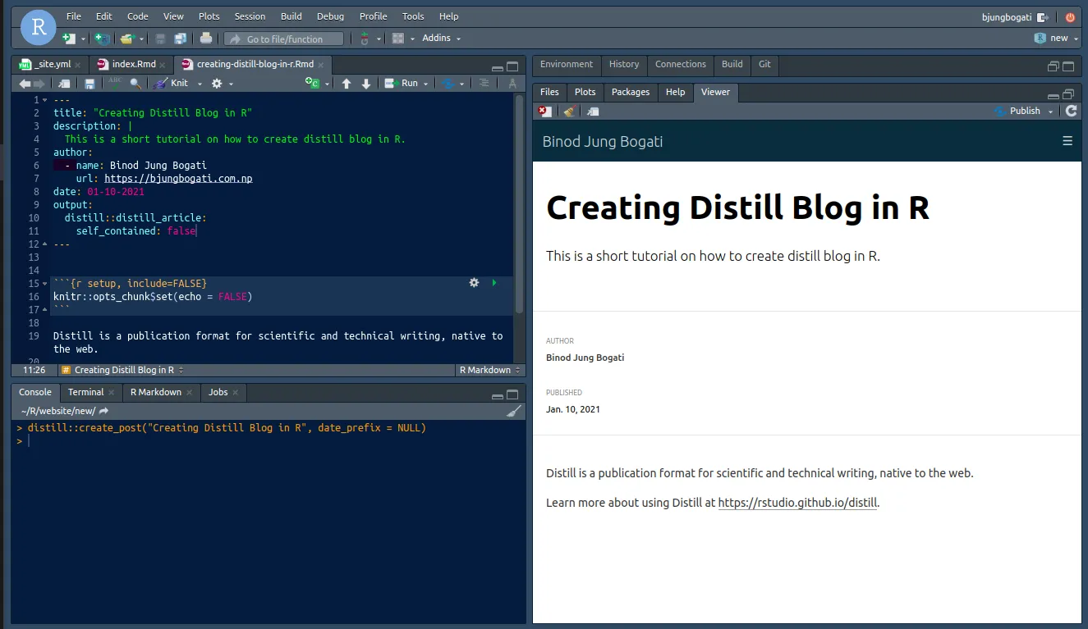Open the Session menu
The image size is (1088, 629).
click(x=250, y=16)
